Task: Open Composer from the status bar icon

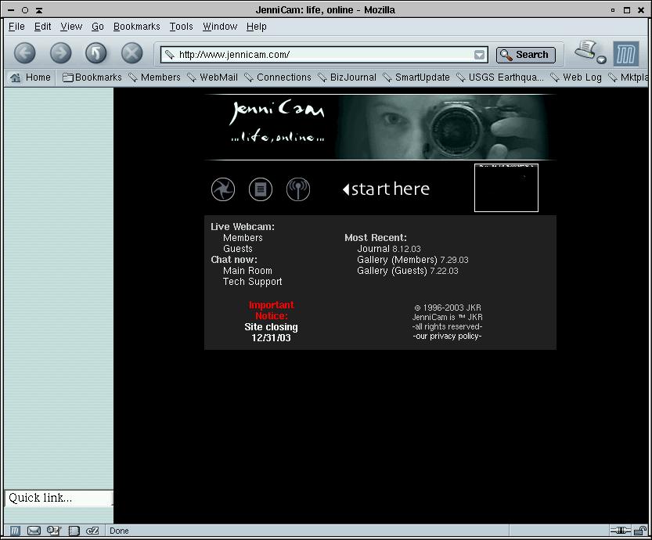Action: pyautogui.click(x=54, y=531)
